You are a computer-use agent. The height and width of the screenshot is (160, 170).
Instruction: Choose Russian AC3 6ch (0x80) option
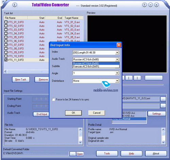tap(96, 64)
